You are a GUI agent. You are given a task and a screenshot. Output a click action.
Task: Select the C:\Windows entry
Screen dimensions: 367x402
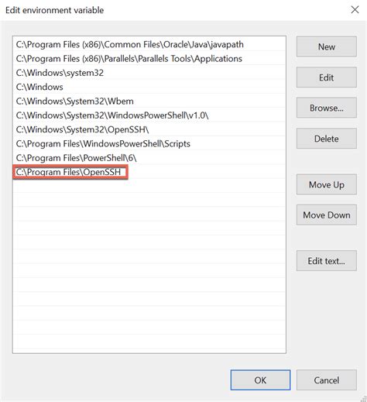pos(149,87)
